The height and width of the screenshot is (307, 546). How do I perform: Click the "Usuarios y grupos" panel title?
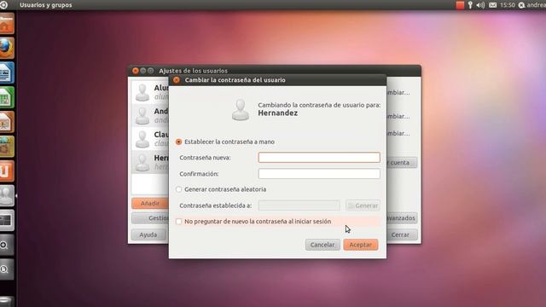[45, 5]
